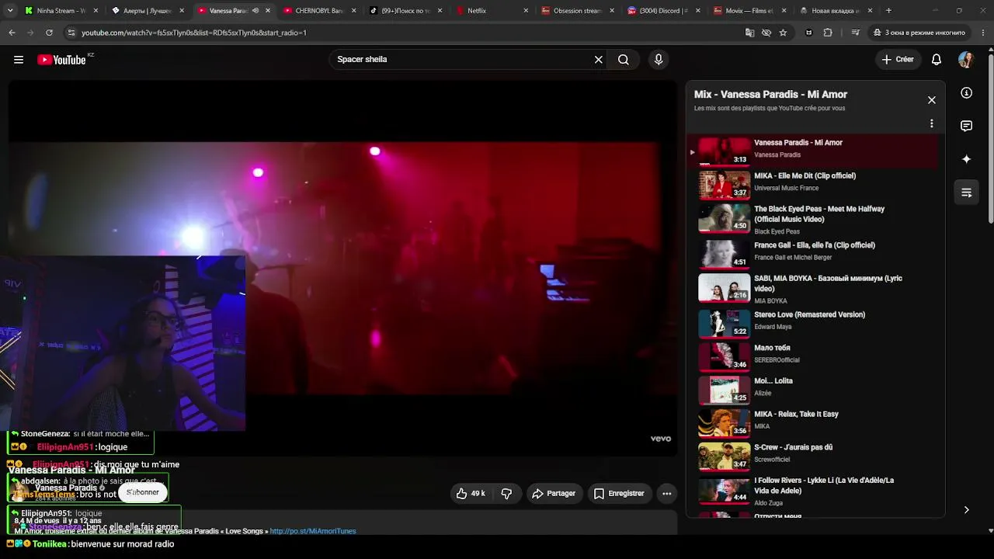
Task: Open the account avatar menu
Action: (x=966, y=60)
